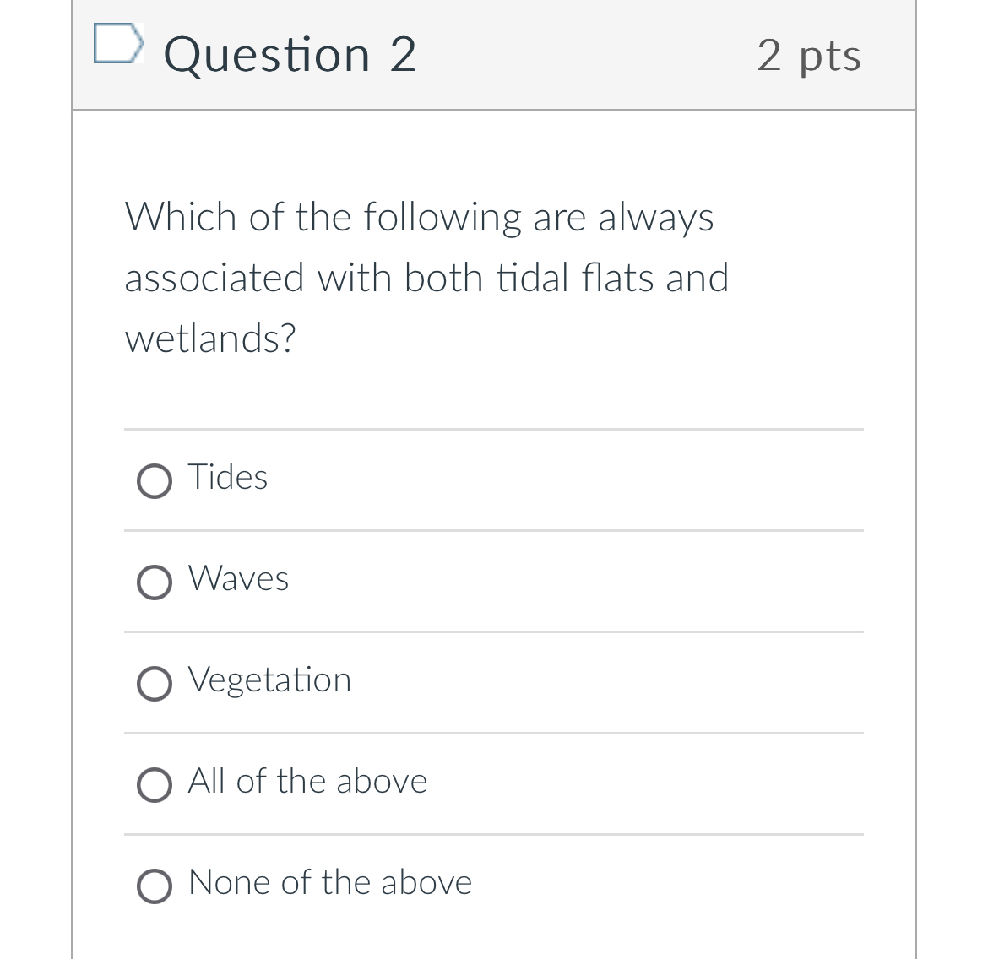Click the word associated in the question
Viewport: 988px width, 959px height.
[214, 279]
